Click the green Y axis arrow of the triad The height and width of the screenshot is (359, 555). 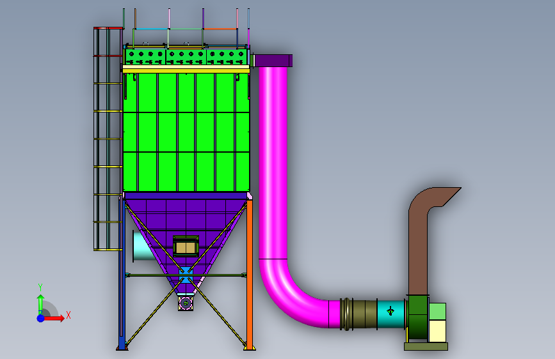pos(41,304)
